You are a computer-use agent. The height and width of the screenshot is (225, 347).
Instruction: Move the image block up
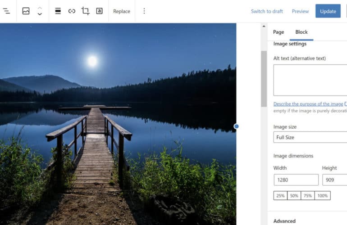[x=40, y=8]
